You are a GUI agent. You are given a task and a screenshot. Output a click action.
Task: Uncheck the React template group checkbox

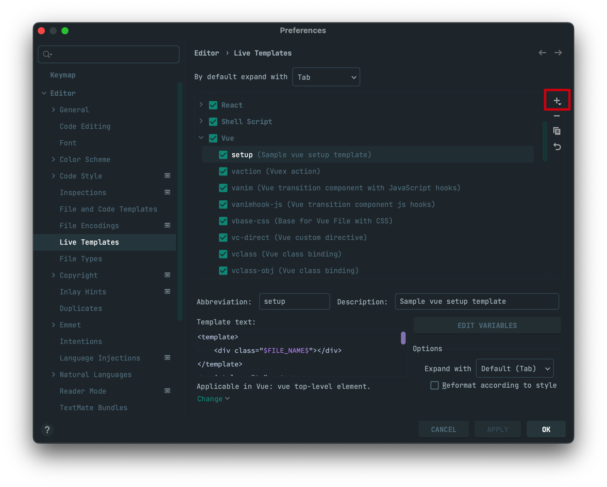[x=213, y=105]
